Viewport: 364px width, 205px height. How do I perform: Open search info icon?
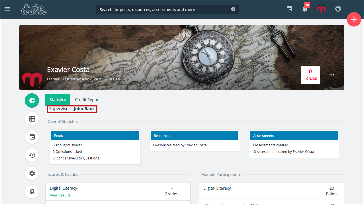point(233,9)
